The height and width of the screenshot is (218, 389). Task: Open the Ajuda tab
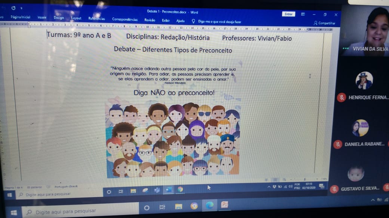tap(180, 21)
